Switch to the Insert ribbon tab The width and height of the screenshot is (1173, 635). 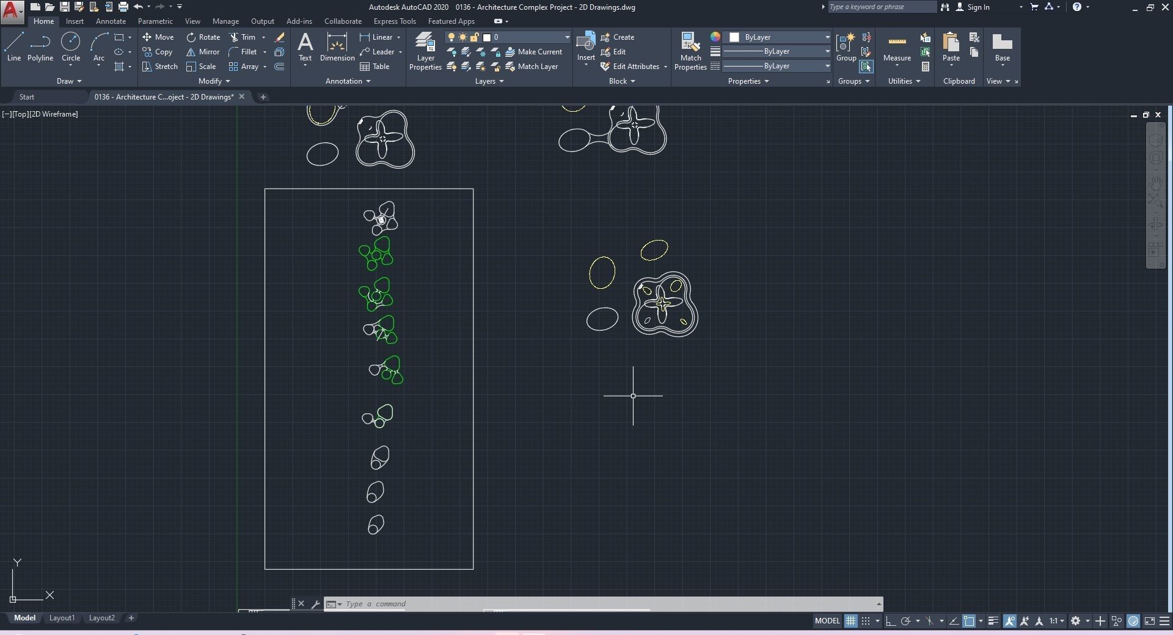point(75,21)
